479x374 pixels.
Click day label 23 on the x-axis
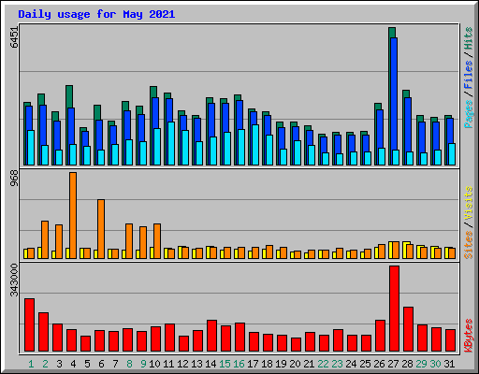(337, 364)
